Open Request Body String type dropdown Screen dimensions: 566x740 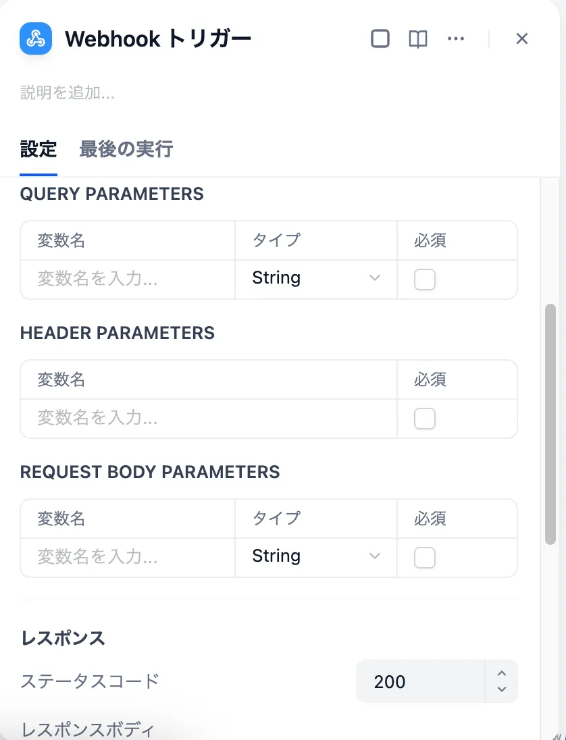coord(315,556)
